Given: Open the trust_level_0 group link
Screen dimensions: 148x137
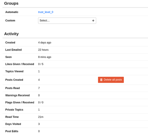Looking at the screenshot, I should (46, 12).
